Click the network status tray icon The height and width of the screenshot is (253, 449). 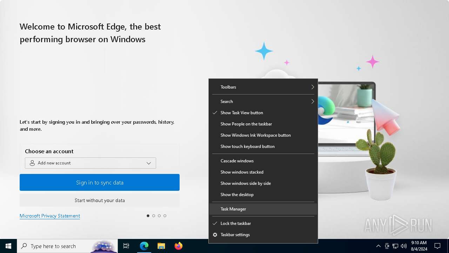coord(395,246)
